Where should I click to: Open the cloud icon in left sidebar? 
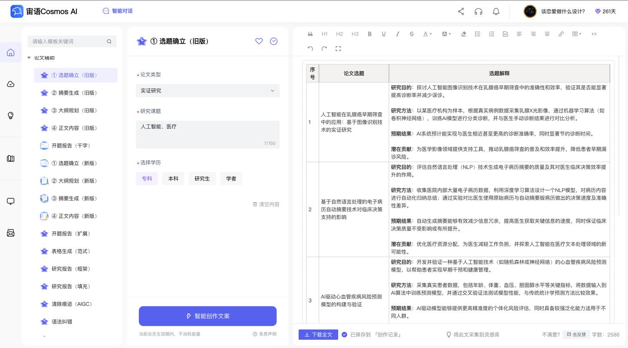[11, 84]
